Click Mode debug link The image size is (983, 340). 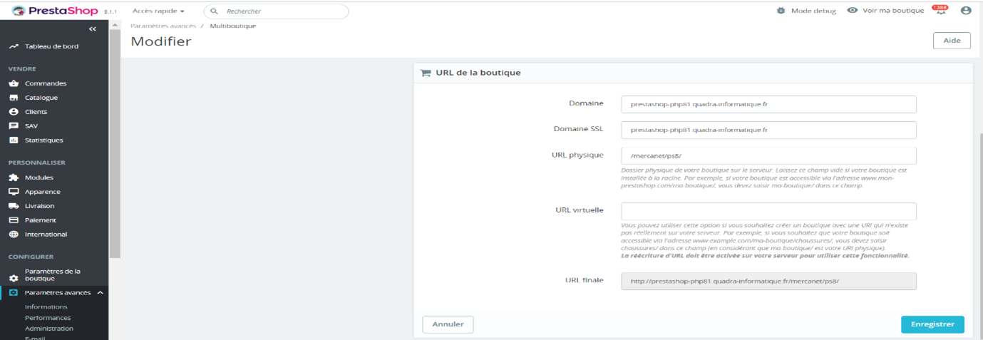pyautogui.click(x=813, y=11)
